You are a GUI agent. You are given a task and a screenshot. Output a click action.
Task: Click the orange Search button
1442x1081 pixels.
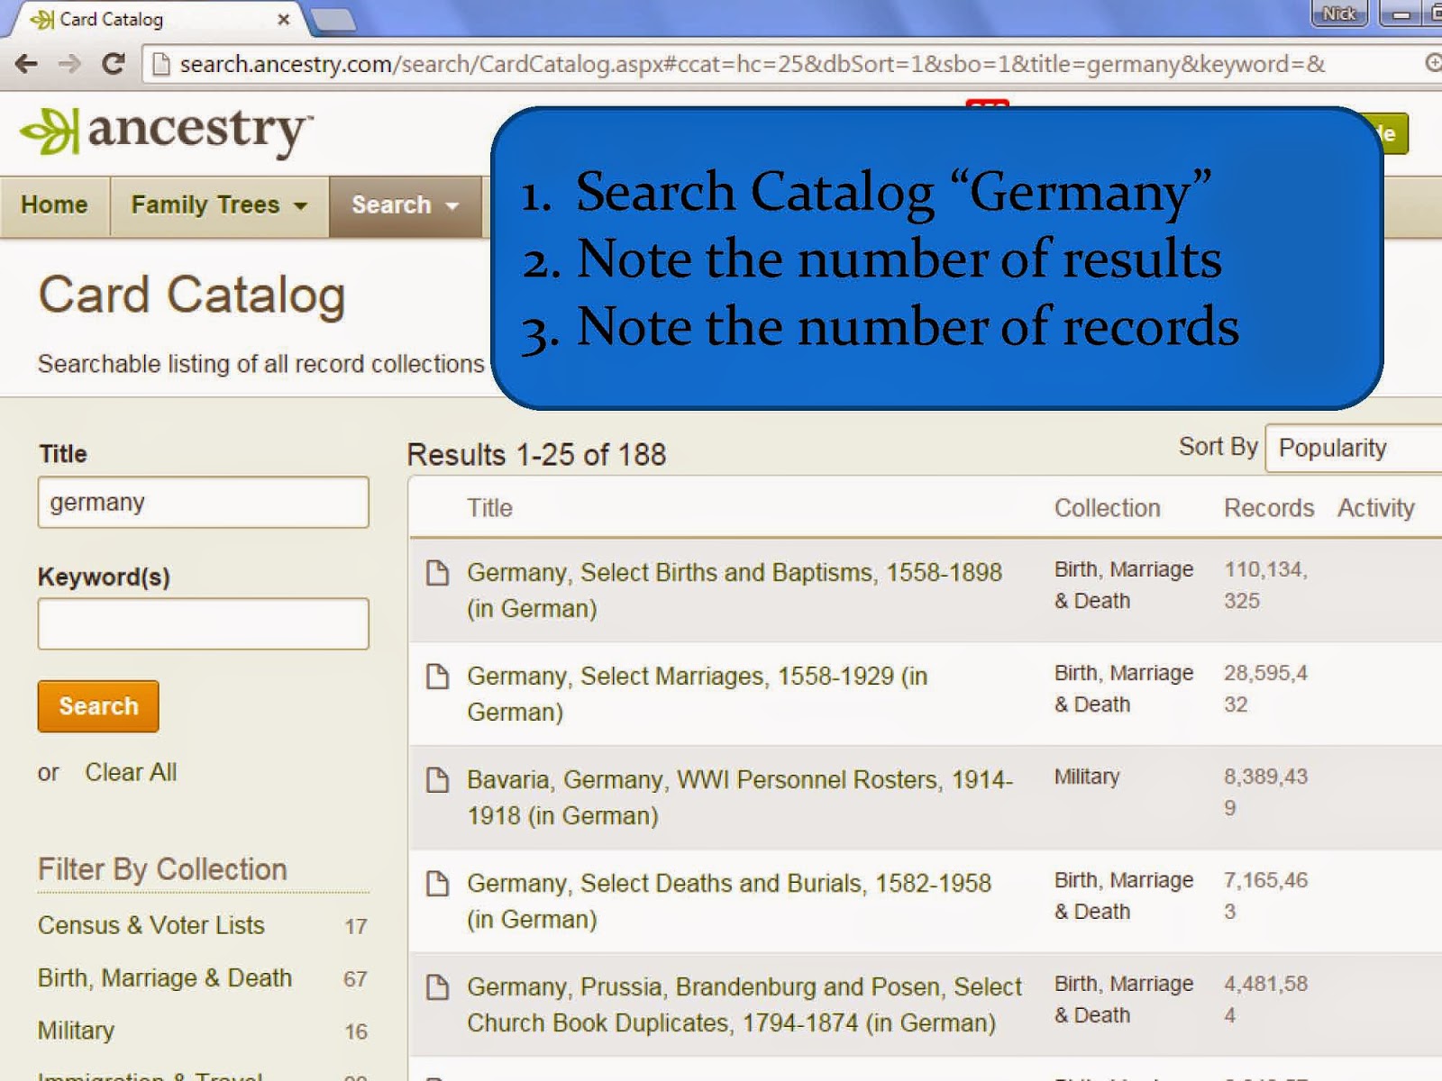(98, 706)
